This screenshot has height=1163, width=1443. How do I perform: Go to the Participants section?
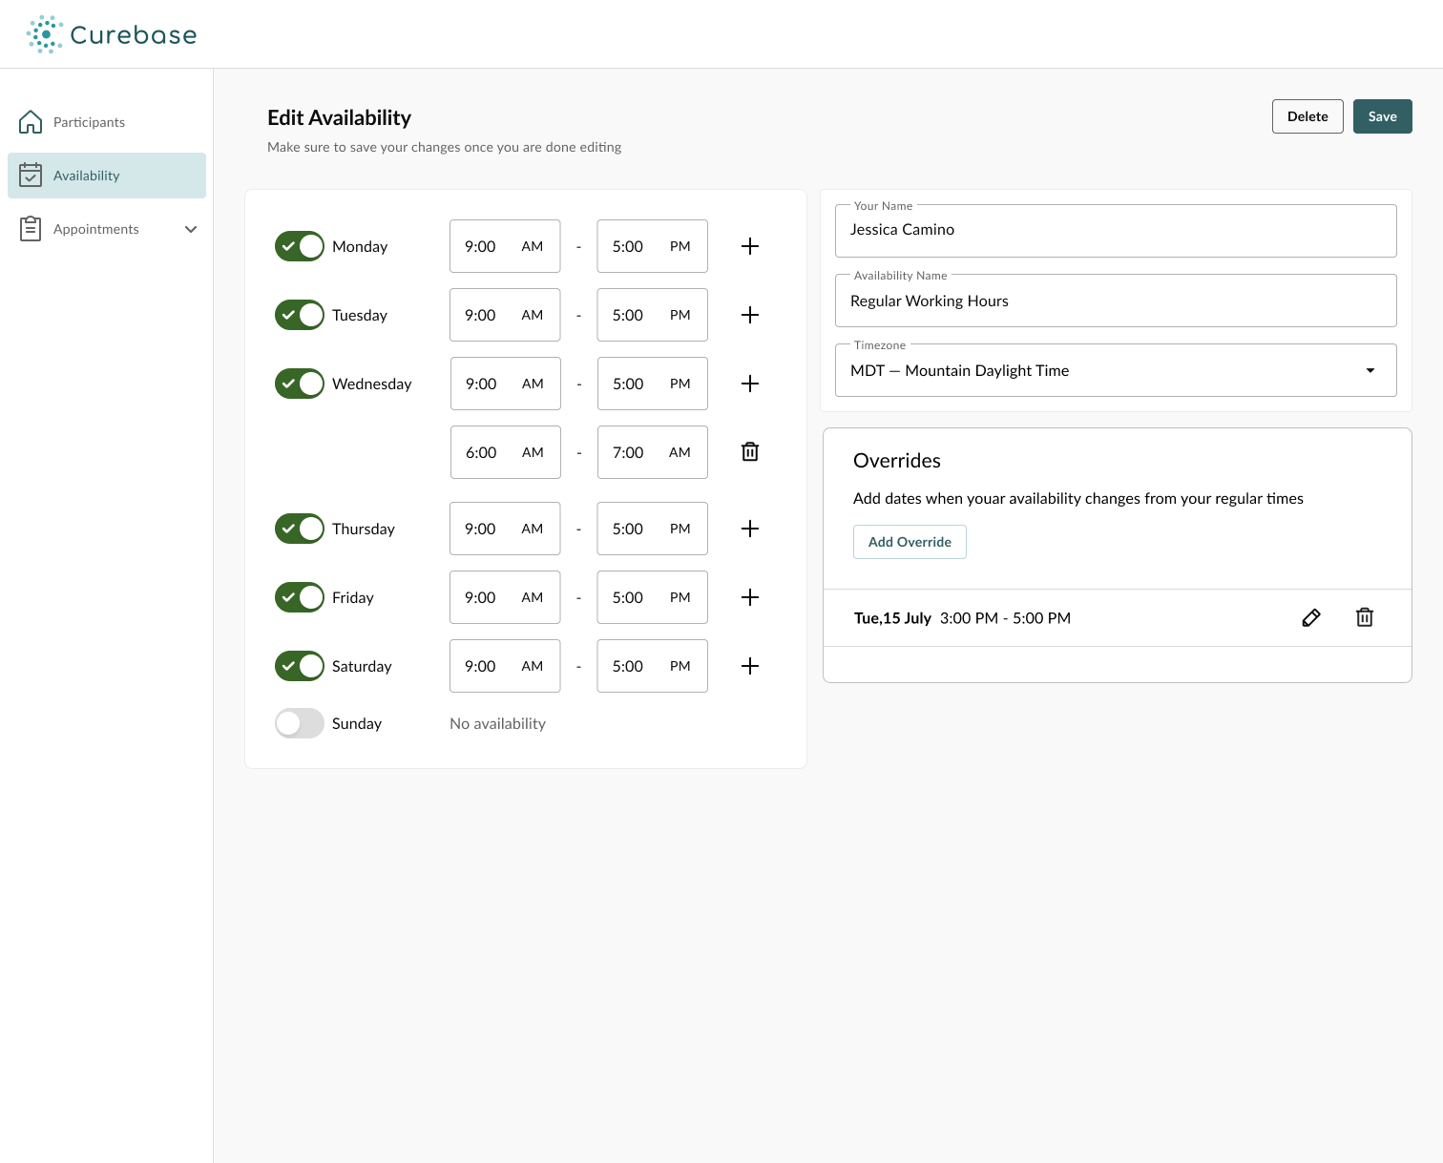tap(89, 122)
